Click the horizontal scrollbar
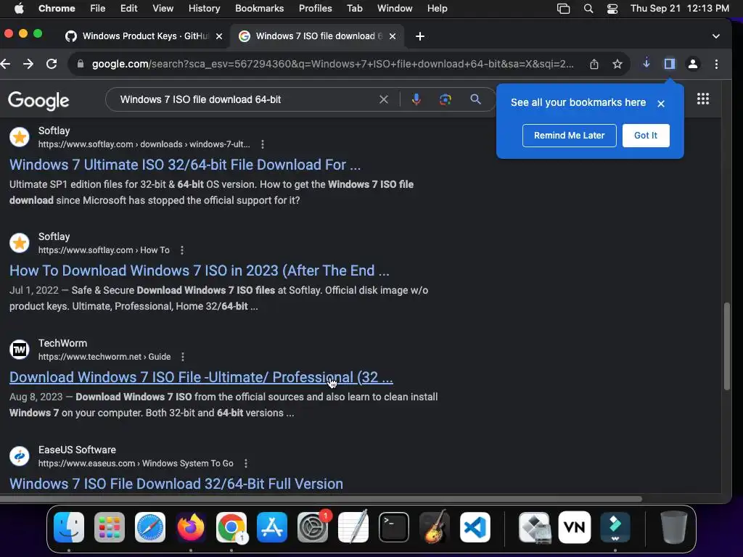 click(x=321, y=499)
